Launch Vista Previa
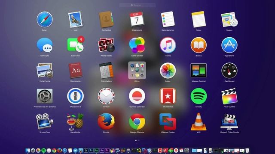Screen dimensions: 275x154 (45, 71)
